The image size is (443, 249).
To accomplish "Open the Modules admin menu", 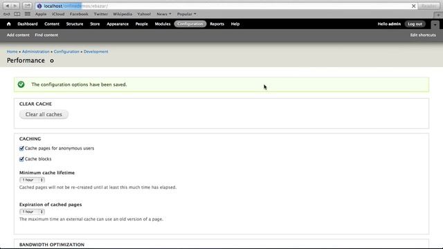I will [x=163, y=24].
